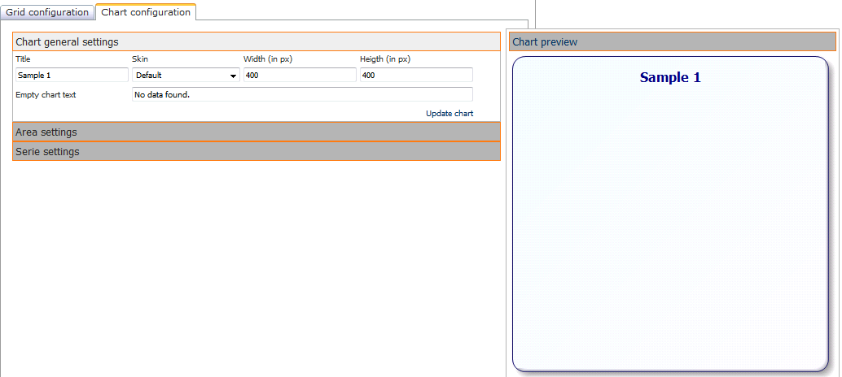Click the Skin dropdown arrow
Screen dimensions: 842x377
click(x=234, y=76)
